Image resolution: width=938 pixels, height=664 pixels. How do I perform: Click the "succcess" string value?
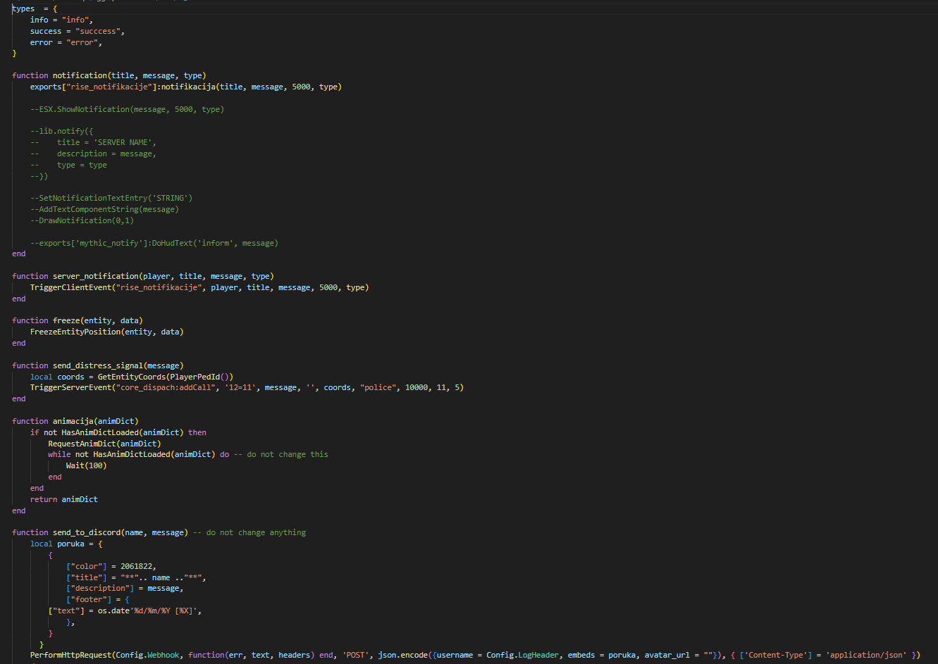click(x=100, y=31)
